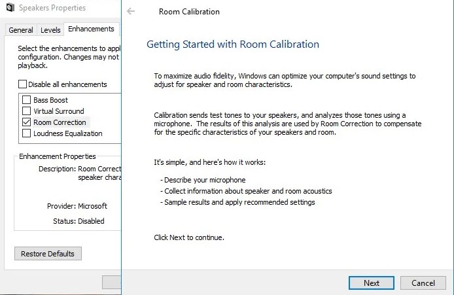Switch to the General tab
Viewport: 454px width, 295px height.
pos(21,30)
